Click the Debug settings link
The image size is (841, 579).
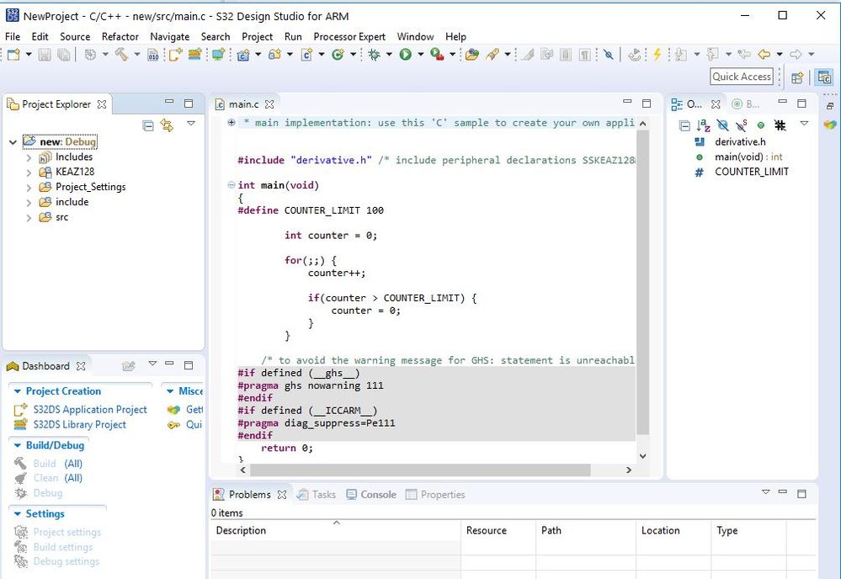[66, 561]
